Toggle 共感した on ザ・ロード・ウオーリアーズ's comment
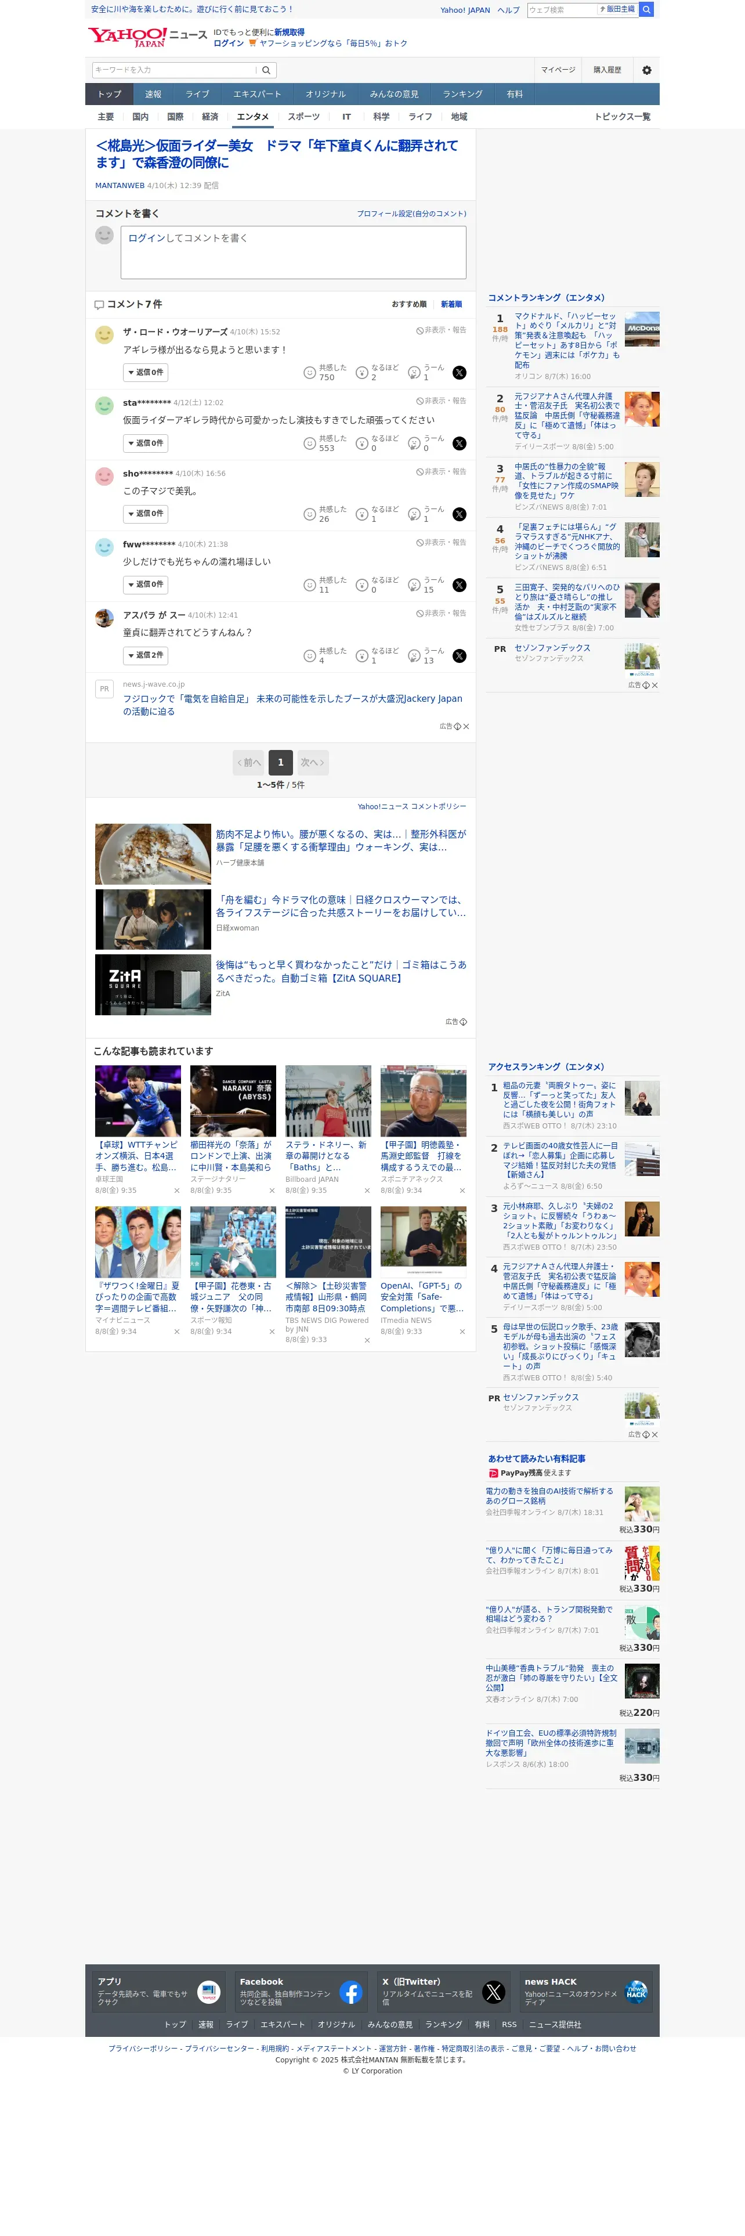Image resolution: width=745 pixels, height=2236 pixels. 326,373
